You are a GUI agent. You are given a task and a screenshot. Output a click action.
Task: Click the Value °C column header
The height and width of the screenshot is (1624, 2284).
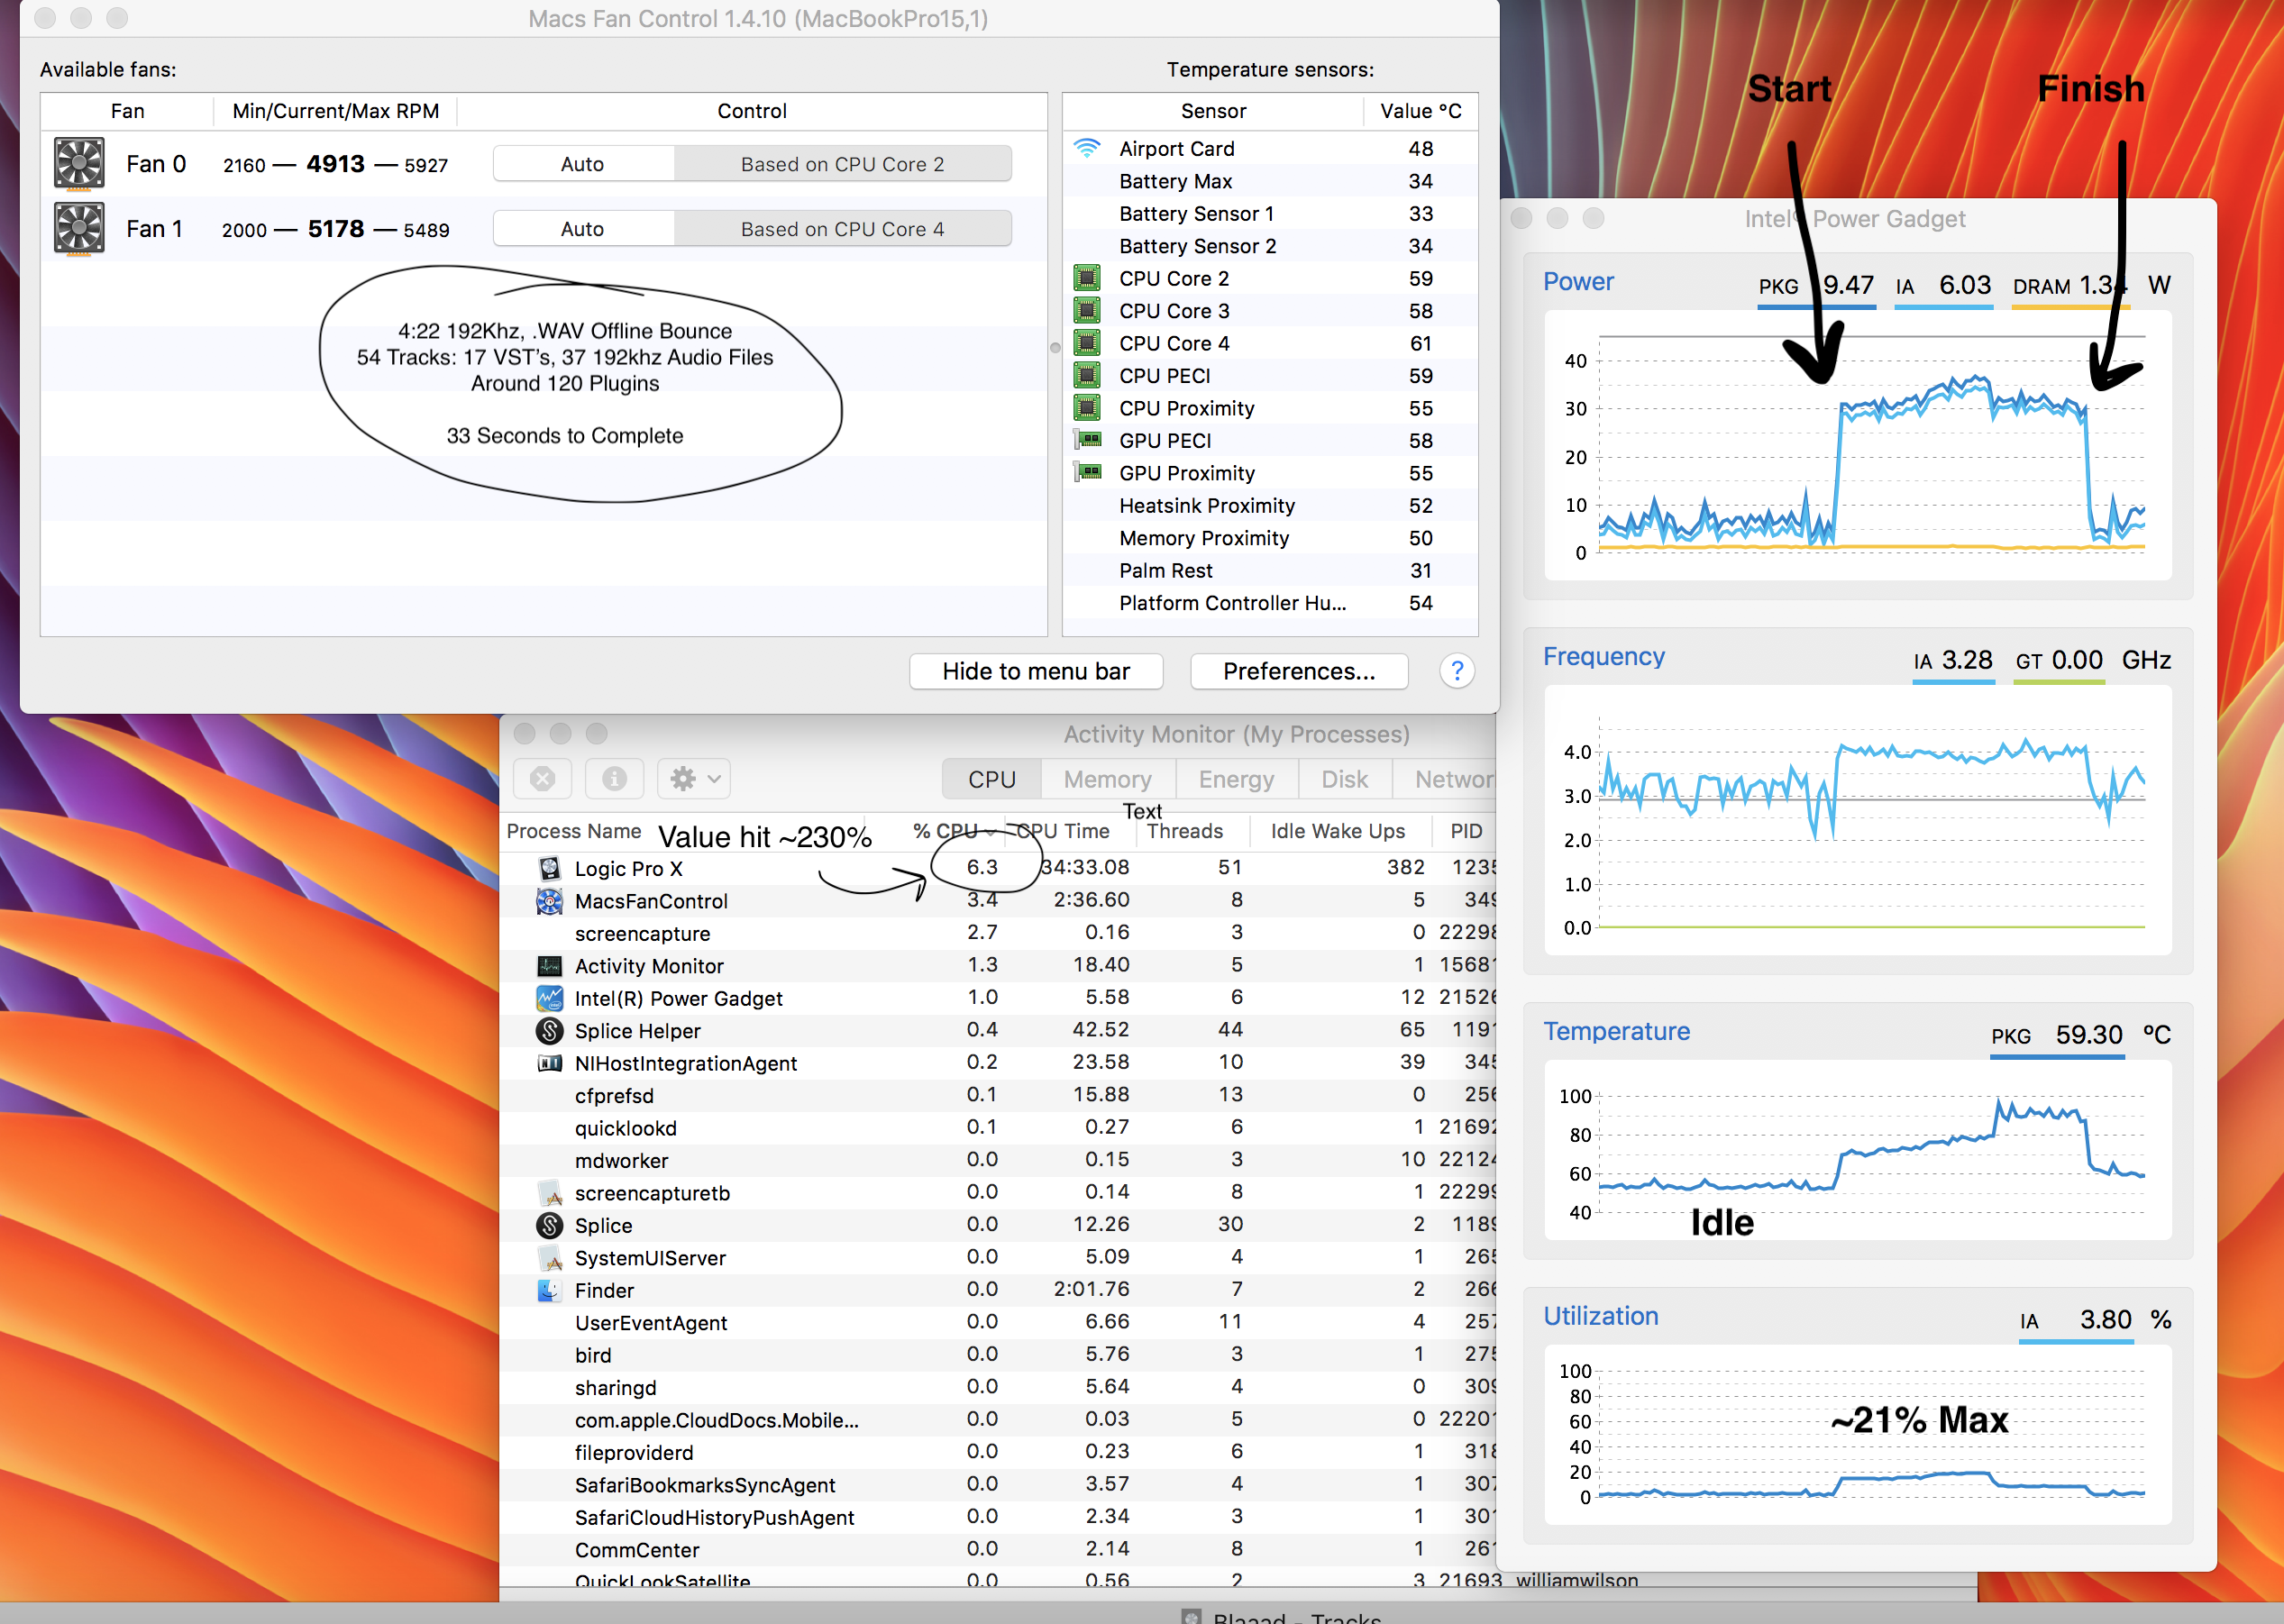coord(1421,111)
